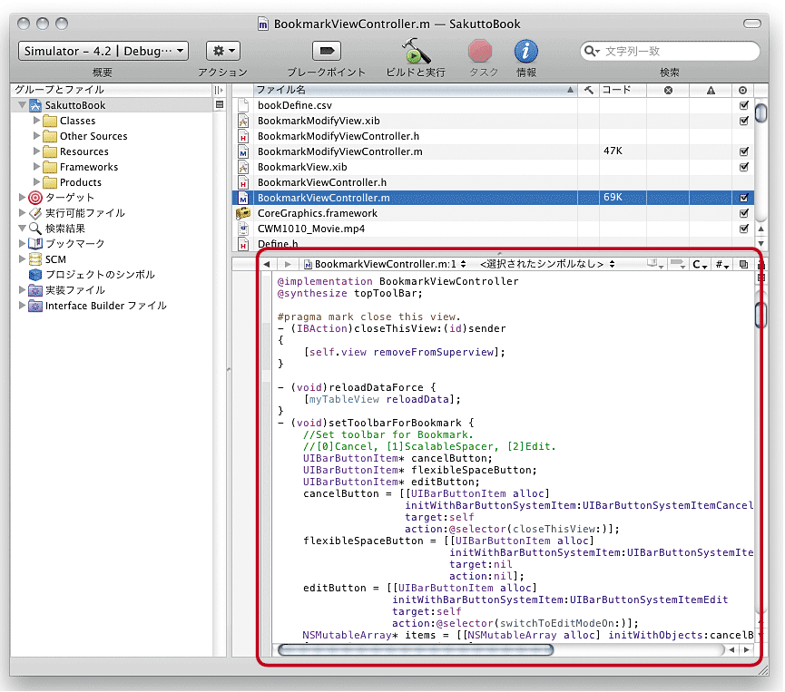The width and height of the screenshot is (785, 692).
Task: Click the editor Go Back arrow
Action: [266, 264]
